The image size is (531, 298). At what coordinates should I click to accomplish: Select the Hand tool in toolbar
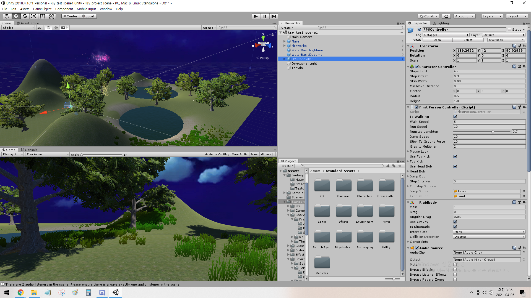point(7,16)
